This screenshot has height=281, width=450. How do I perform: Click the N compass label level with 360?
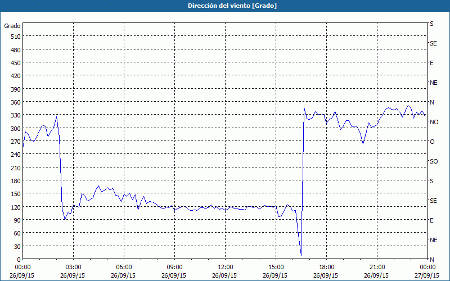(431, 102)
